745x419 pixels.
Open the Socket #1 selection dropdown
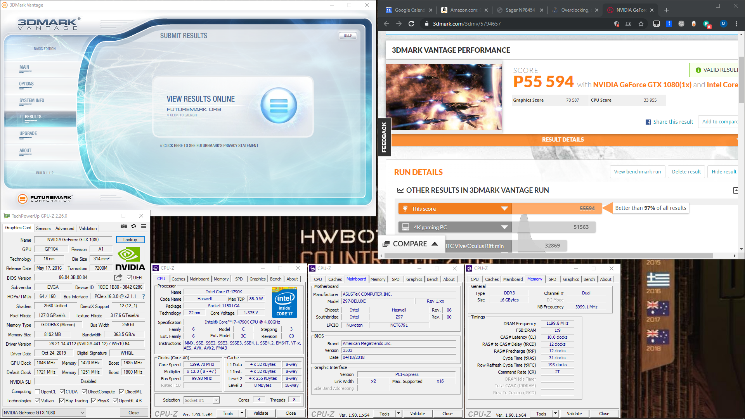tap(202, 400)
